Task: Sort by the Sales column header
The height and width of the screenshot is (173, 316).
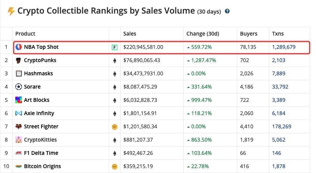Action: pyautogui.click(x=130, y=34)
